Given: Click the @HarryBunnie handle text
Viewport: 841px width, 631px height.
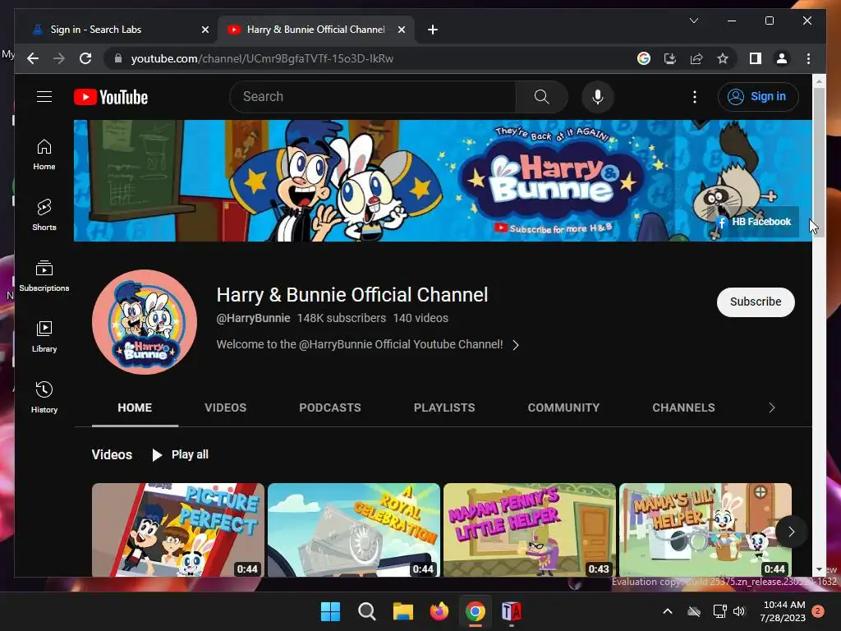Looking at the screenshot, I should (x=253, y=318).
